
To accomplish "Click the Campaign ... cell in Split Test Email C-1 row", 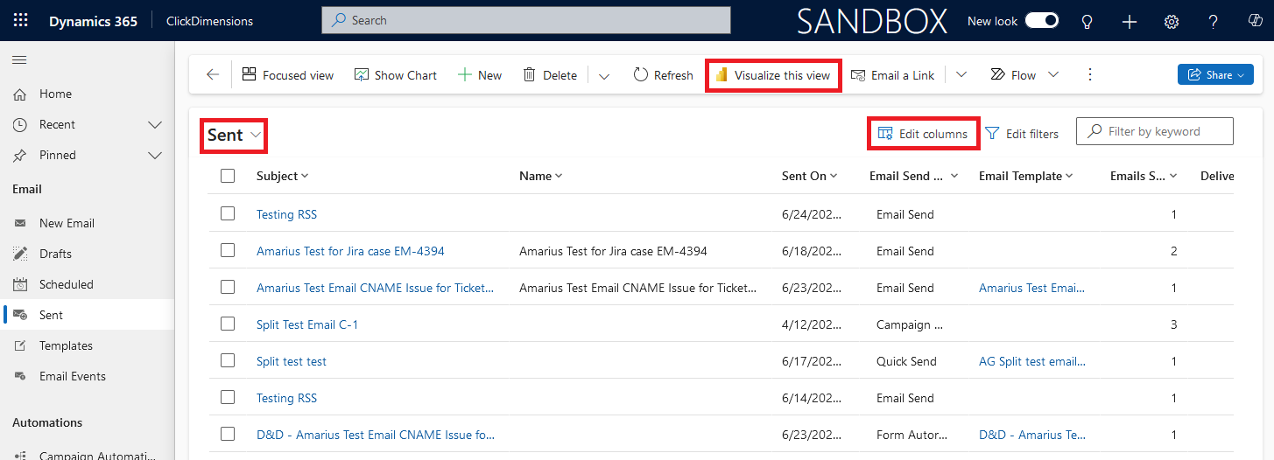I will pyautogui.click(x=909, y=324).
